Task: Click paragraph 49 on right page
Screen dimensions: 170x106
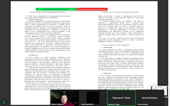Action: [121, 82]
